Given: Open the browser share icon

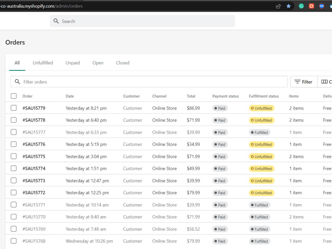Looking at the screenshot, I should coord(278,6).
